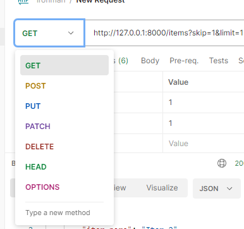Image resolution: width=244 pixels, height=229 pixels.
Task: Click the first parameter value cell
Action: [x=204, y=102]
